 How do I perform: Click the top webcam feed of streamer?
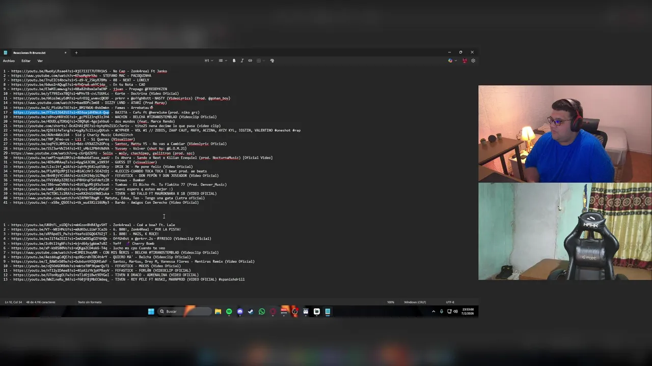[565, 134]
